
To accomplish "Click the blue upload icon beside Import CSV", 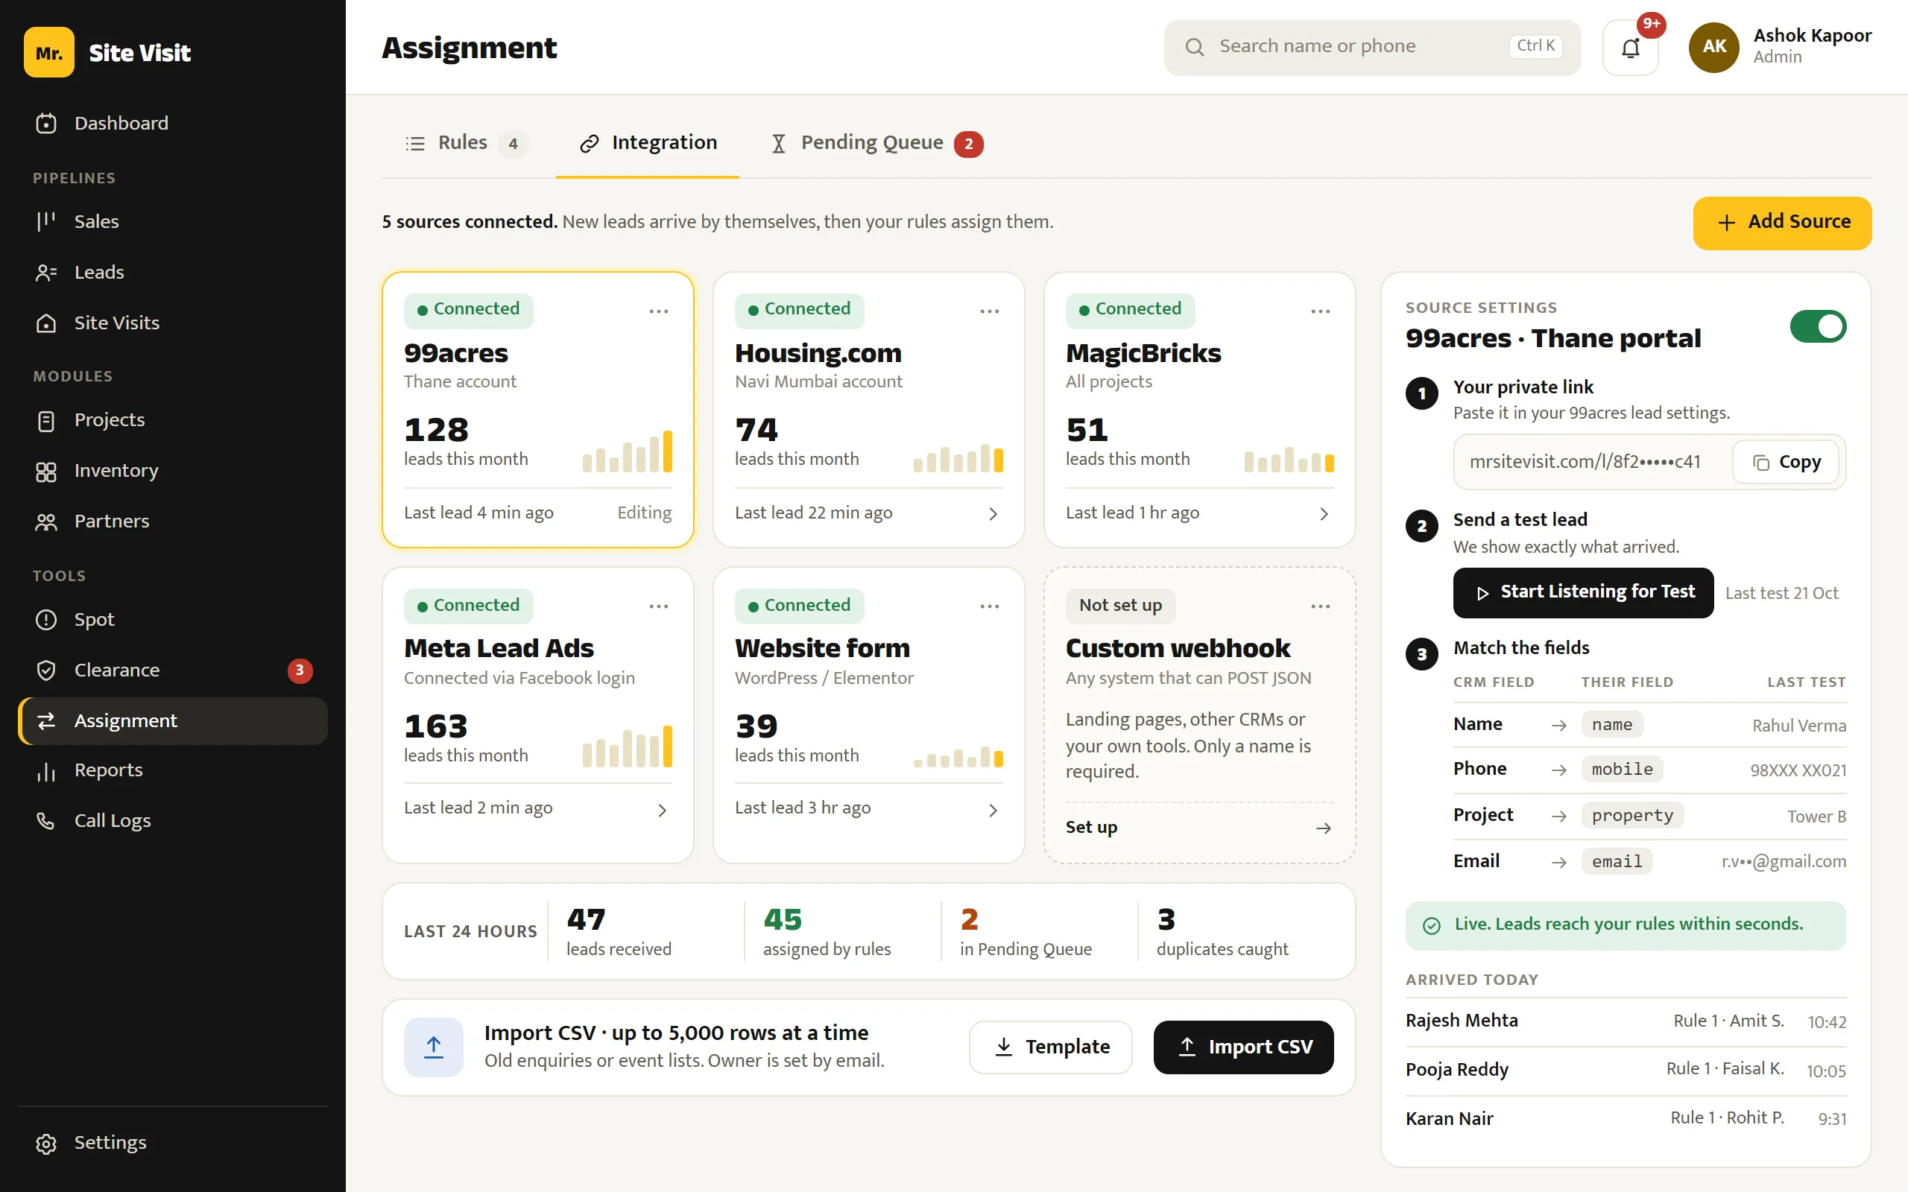I will (x=434, y=1047).
